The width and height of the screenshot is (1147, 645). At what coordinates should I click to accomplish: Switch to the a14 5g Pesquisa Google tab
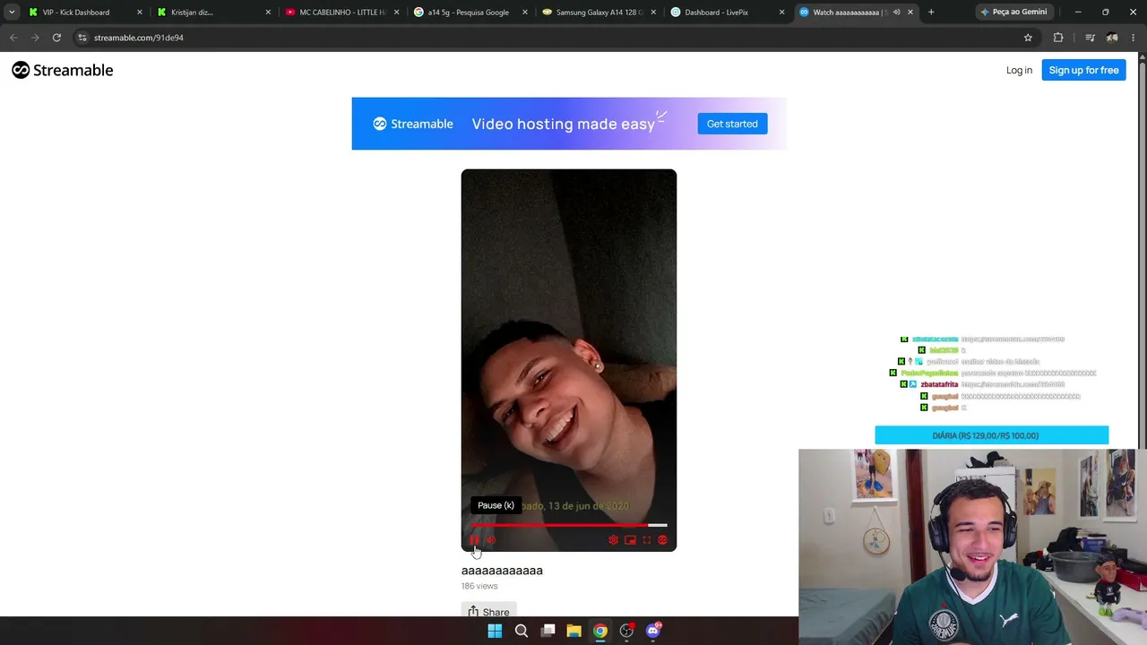pyautogui.click(x=469, y=13)
